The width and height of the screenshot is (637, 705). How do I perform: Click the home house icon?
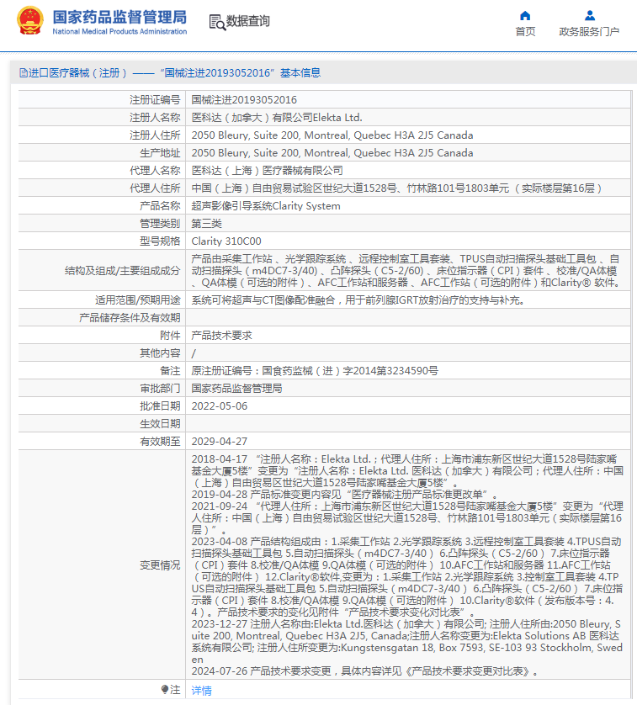(x=525, y=16)
